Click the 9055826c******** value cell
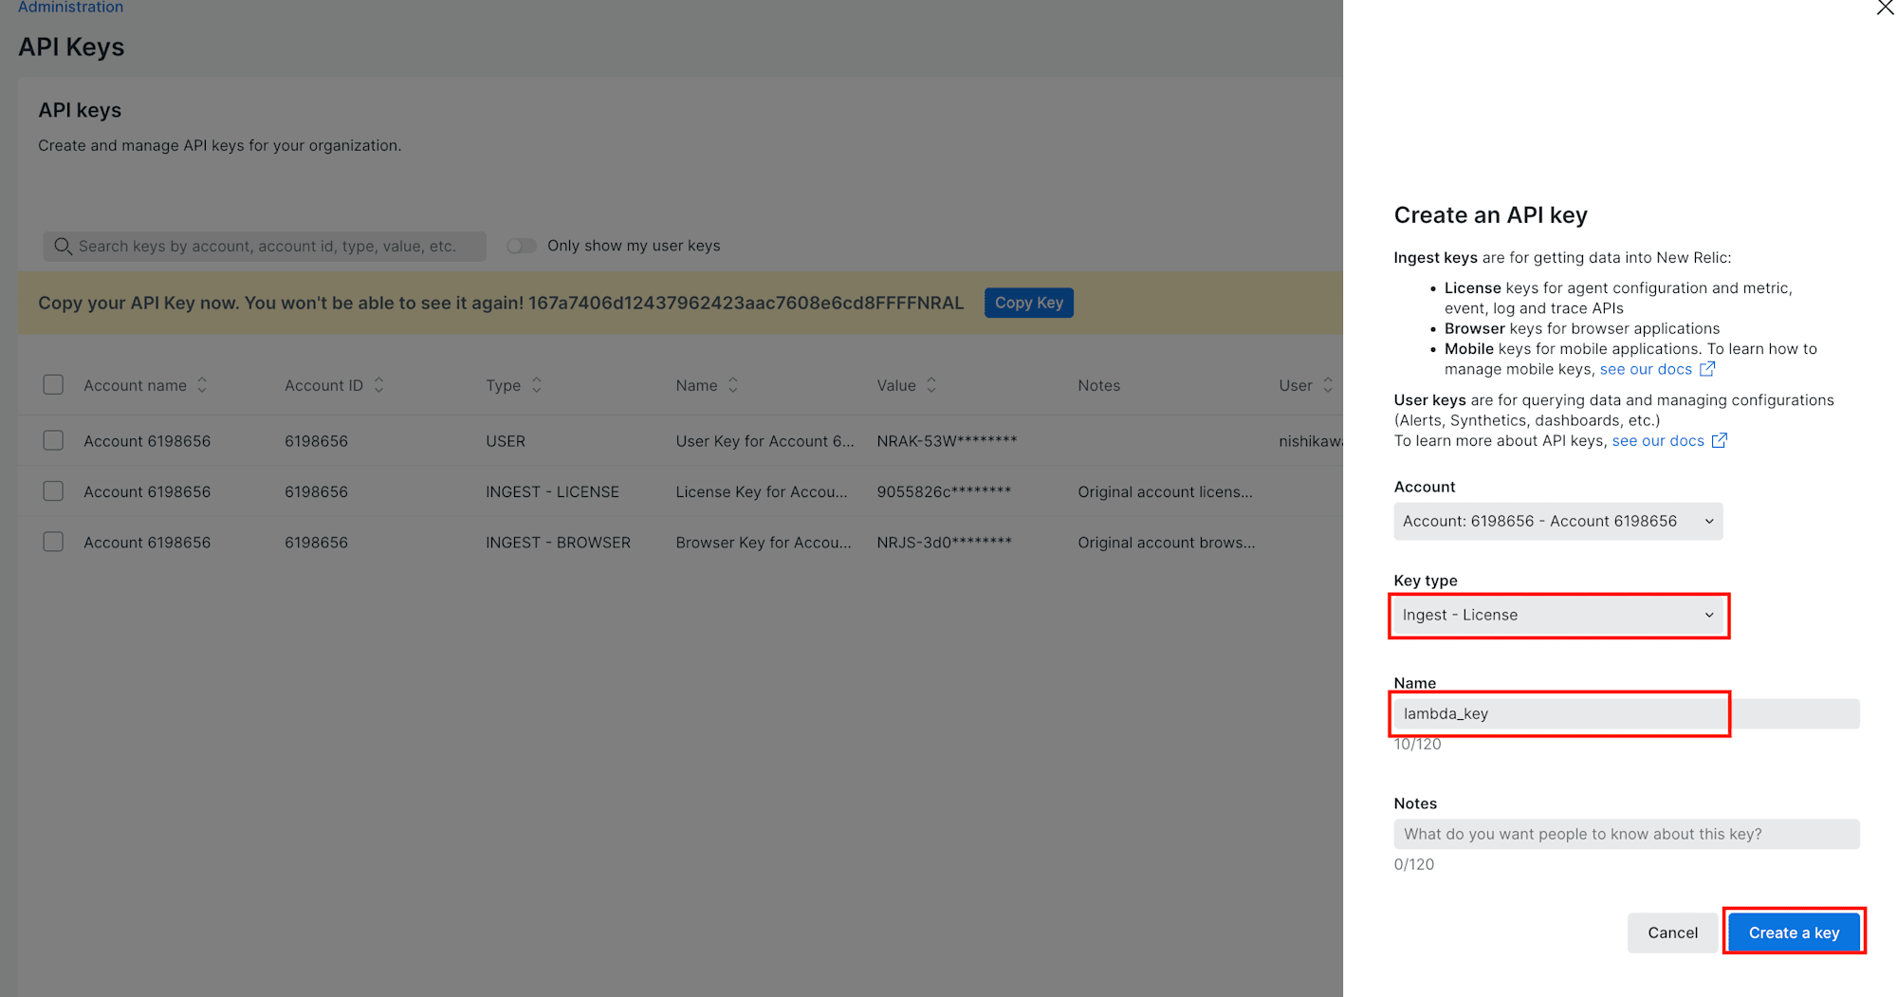Viewport: 1897px width, 997px height. click(x=944, y=491)
